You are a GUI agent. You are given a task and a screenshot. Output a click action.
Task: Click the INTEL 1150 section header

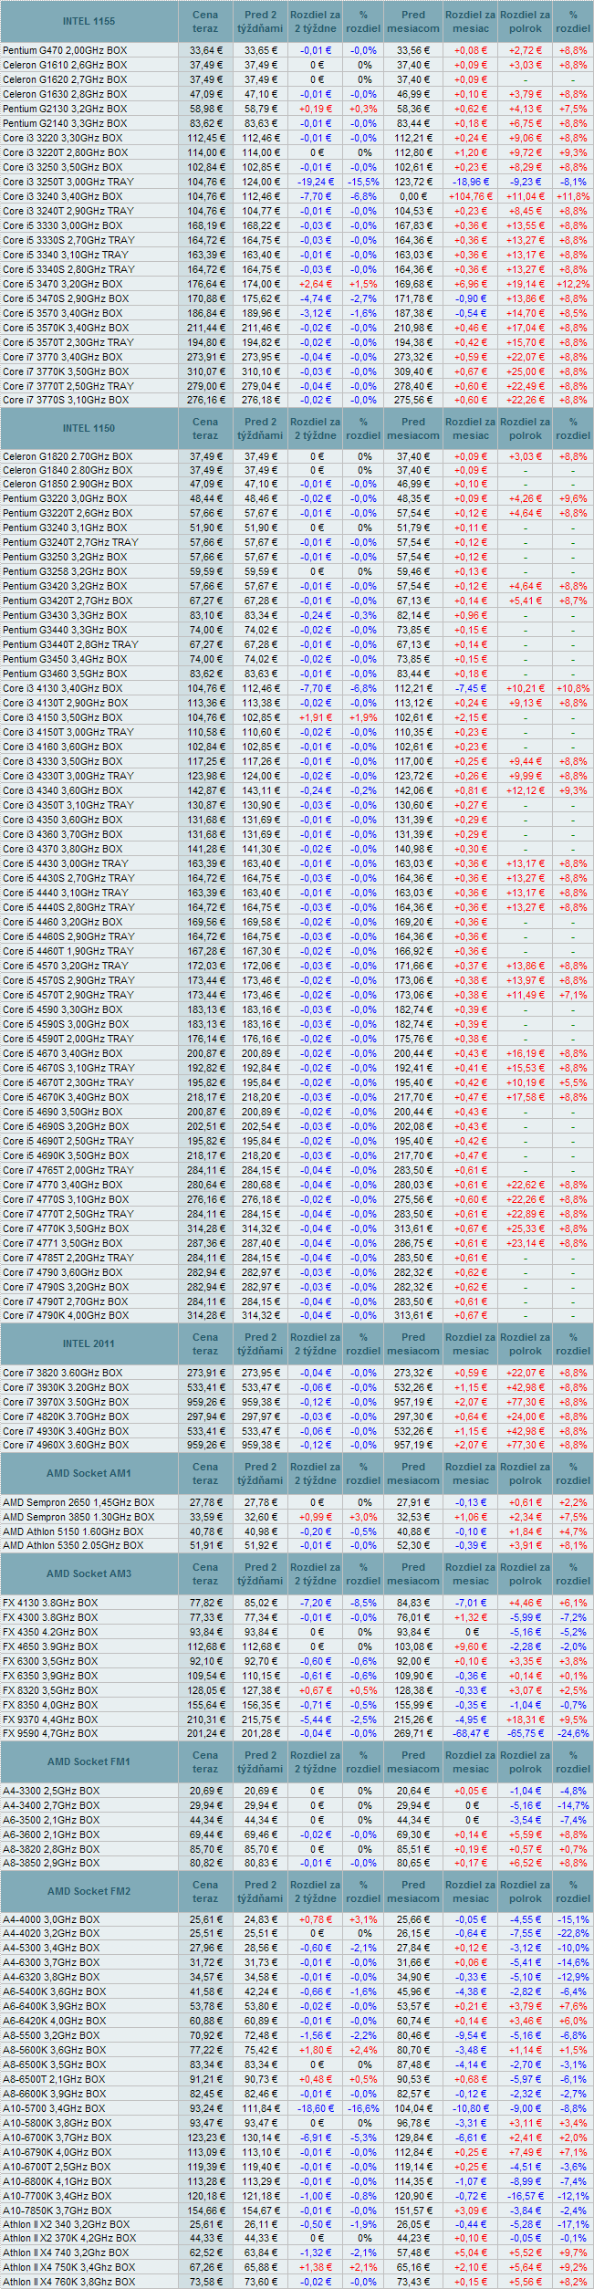[89, 428]
